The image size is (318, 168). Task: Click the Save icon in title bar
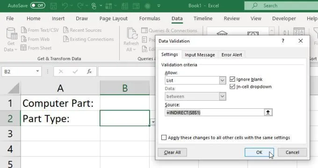coord(53,6)
